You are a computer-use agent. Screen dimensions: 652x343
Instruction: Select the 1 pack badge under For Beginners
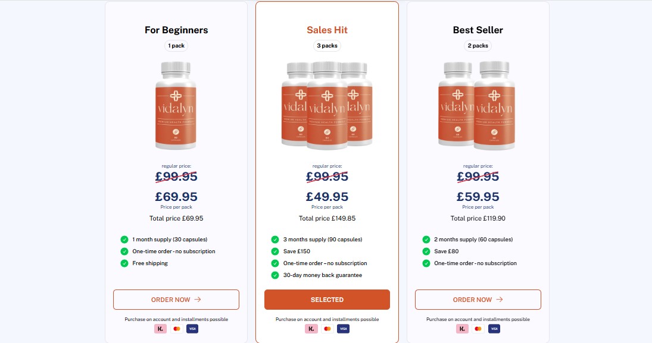(176, 46)
